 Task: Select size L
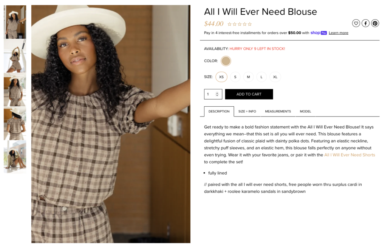pyautogui.click(x=262, y=77)
